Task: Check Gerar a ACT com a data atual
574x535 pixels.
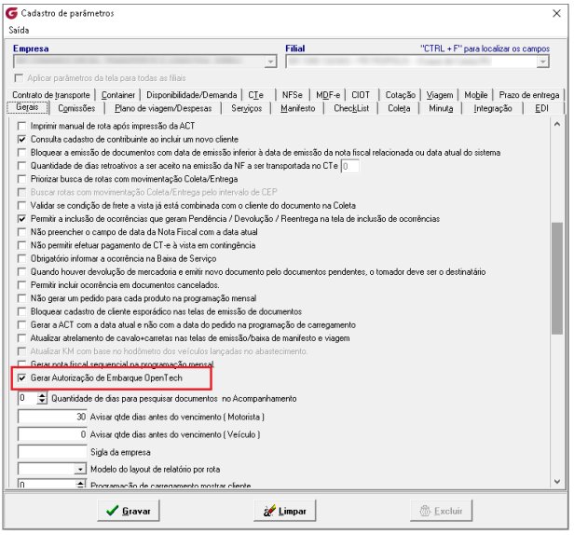Action: tap(22, 324)
